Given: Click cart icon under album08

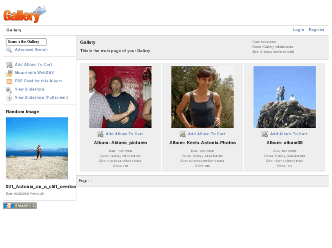Looking at the screenshot, I should [264, 134].
